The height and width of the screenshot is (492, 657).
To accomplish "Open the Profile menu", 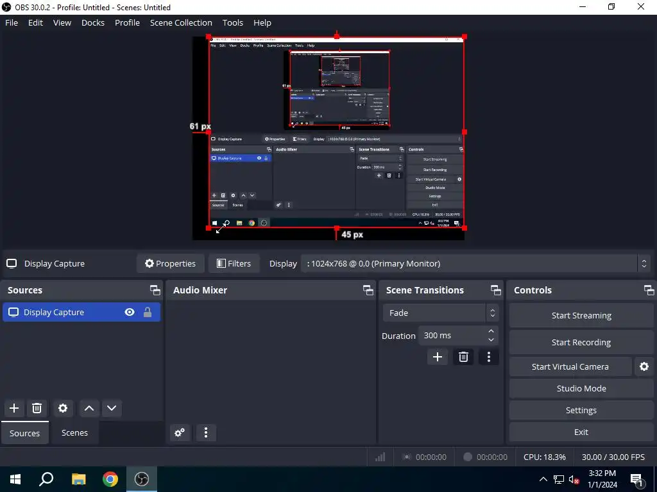I will pyautogui.click(x=128, y=22).
